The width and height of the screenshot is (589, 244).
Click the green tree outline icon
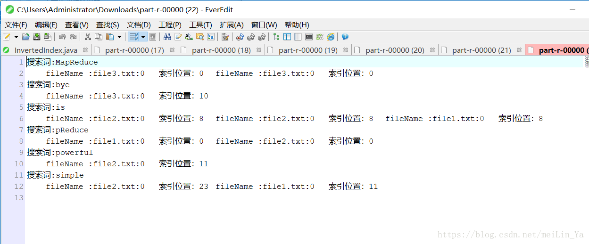[x=276, y=37]
